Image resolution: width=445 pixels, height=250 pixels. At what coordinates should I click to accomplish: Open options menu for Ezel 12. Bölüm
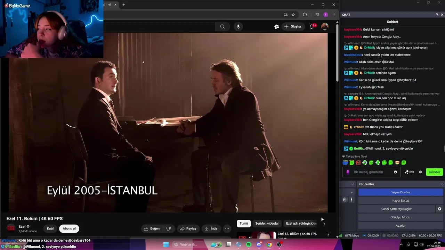click(x=328, y=235)
